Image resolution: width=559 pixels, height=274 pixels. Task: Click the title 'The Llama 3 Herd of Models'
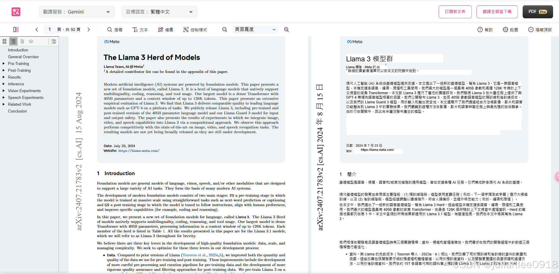pos(152,57)
